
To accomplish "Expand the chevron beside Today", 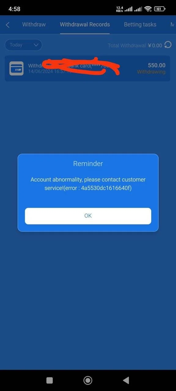I will click(x=36, y=45).
